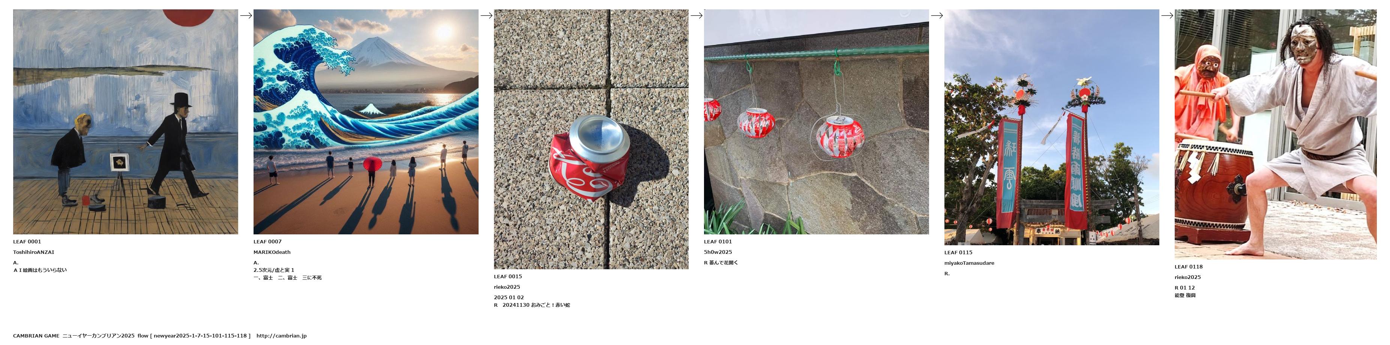Click the LEAF 0015 label
Viewport: 1390px width, 345px height.
click(508, 276)
